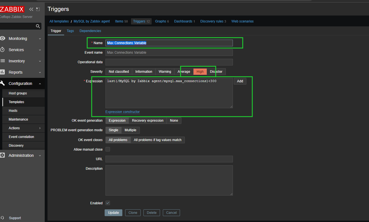The width and height of the screenshot is (369, 222).
Task: Set severity to Disaster
Action: [x=216, y=72]
